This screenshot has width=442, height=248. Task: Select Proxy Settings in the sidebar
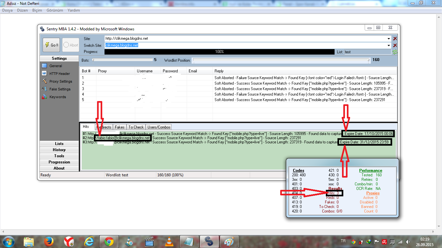61,81
